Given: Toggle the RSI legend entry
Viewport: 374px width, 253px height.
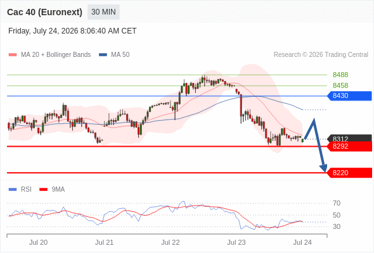Looking at the screenshot, I should (x=20, y=190).
